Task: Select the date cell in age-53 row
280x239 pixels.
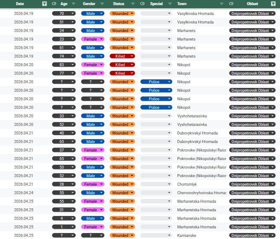Action: (x=23, y=167)
